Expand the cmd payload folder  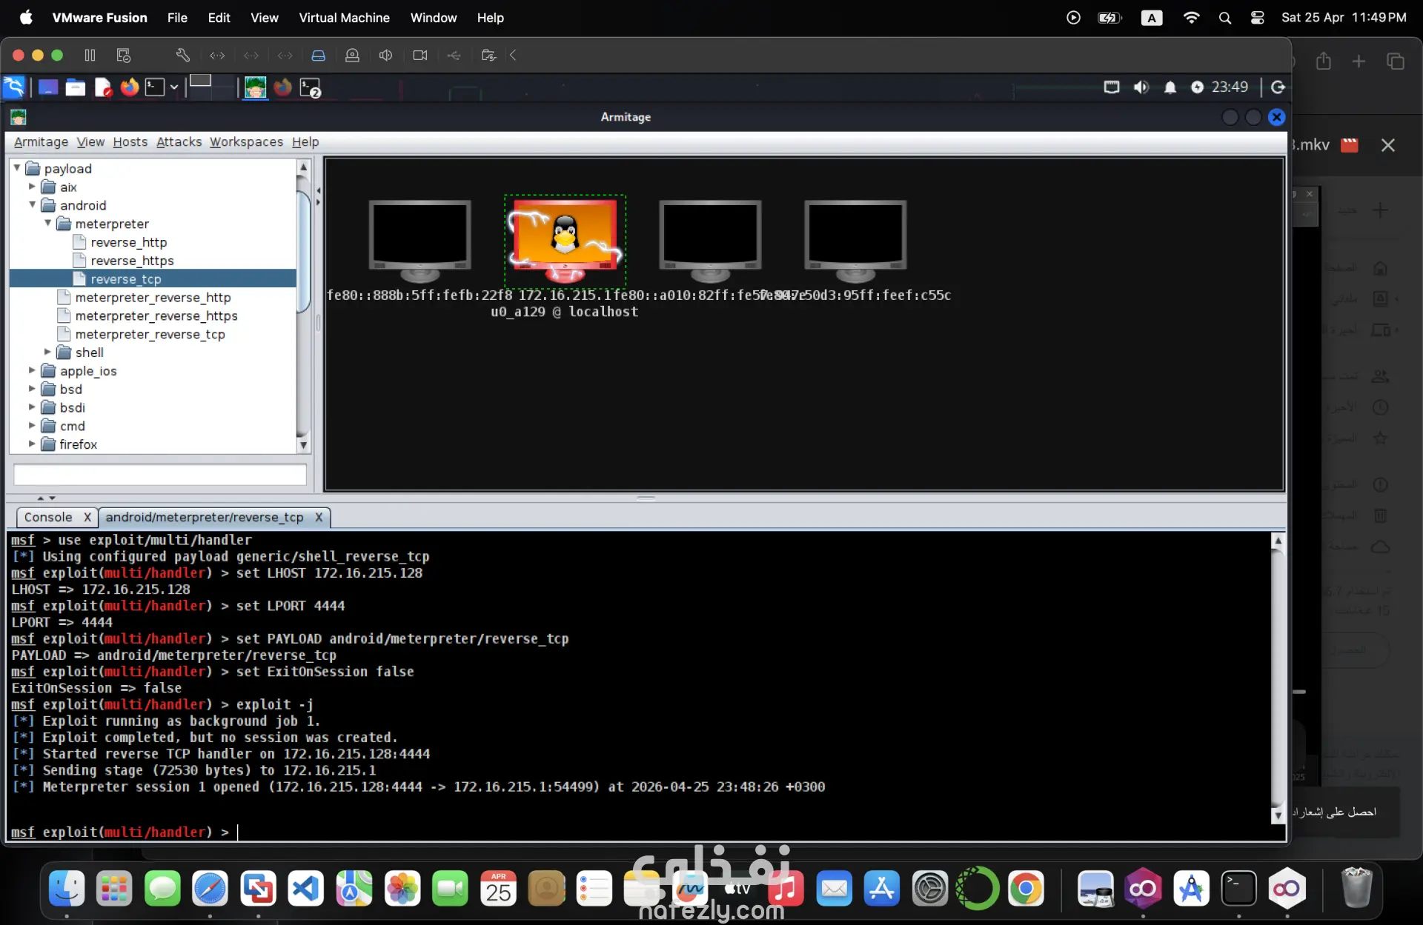(32, 426)
